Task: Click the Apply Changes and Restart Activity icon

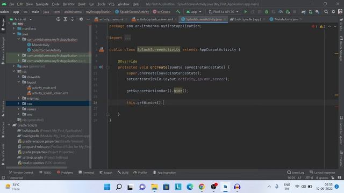Action: (x=253, y=12)
